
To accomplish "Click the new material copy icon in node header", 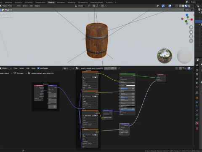I will 112,68.
